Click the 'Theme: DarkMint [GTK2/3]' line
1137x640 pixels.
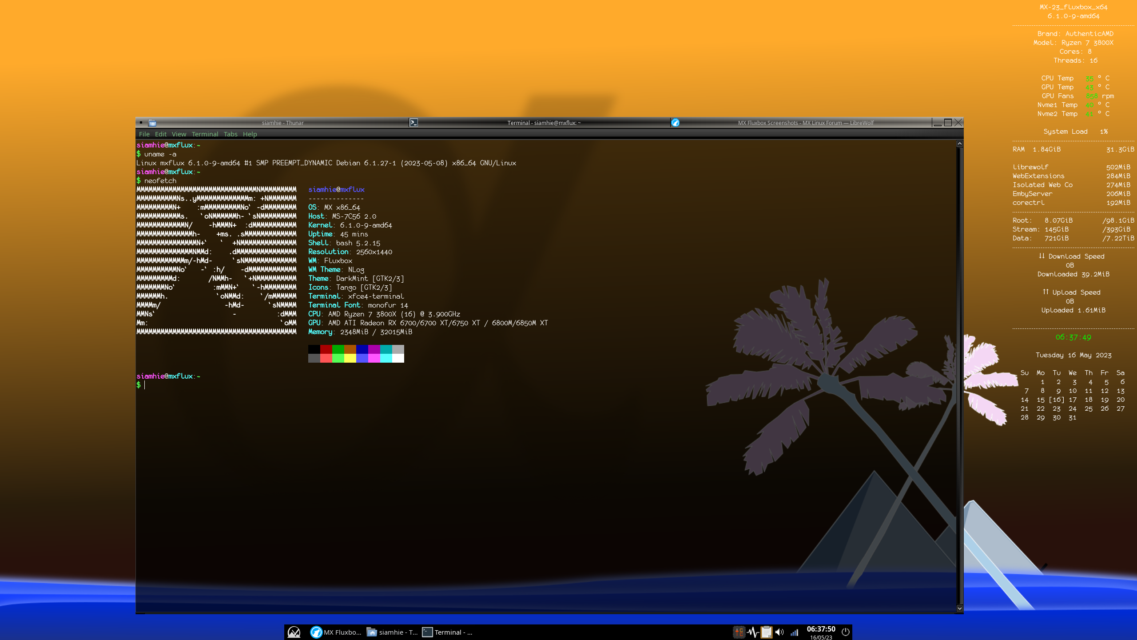pos(356,279)
